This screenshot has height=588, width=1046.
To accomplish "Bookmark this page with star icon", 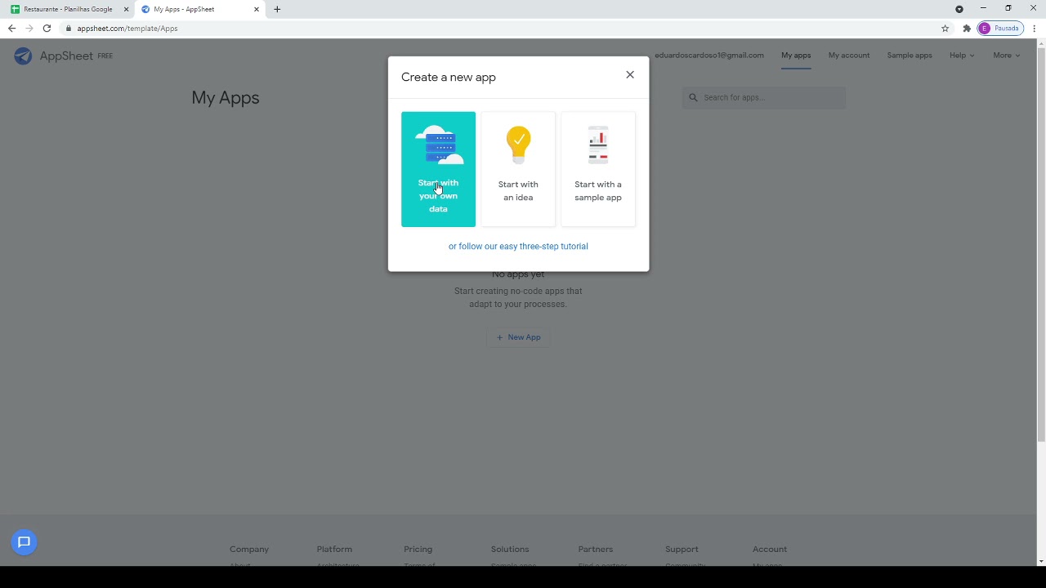I will point(945,29).
